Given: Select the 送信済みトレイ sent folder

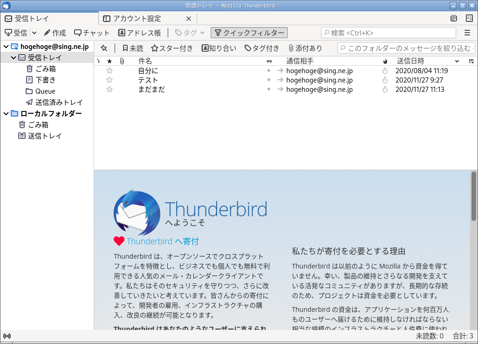Looking at the screenshot, I should (x=59, y=102).
